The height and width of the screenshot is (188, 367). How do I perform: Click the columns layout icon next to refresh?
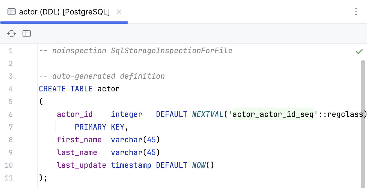(x=26, y=34)
